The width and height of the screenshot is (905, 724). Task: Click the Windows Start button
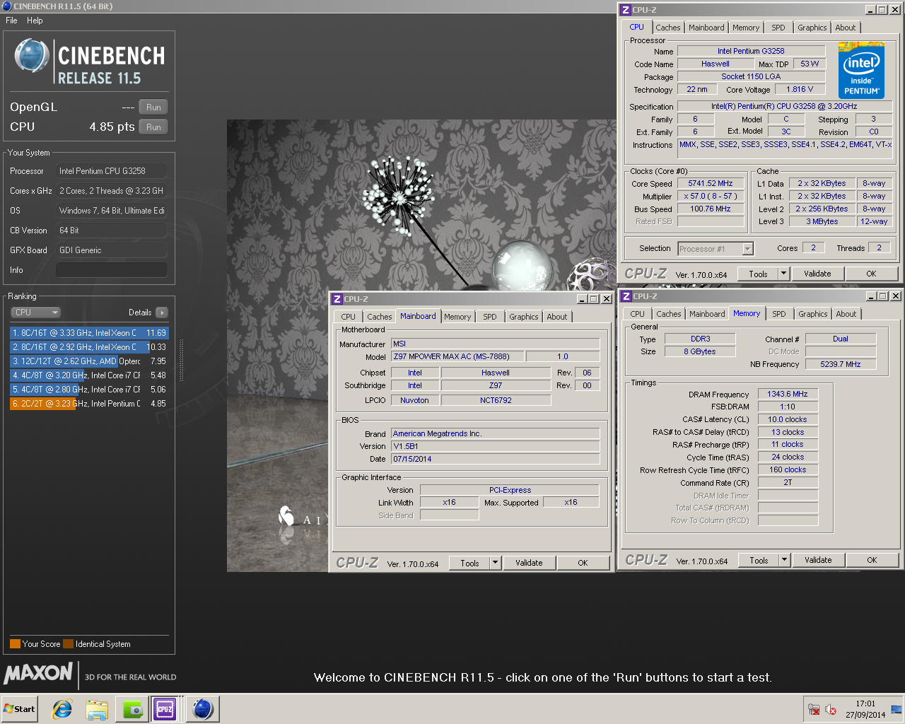point(19,709)
